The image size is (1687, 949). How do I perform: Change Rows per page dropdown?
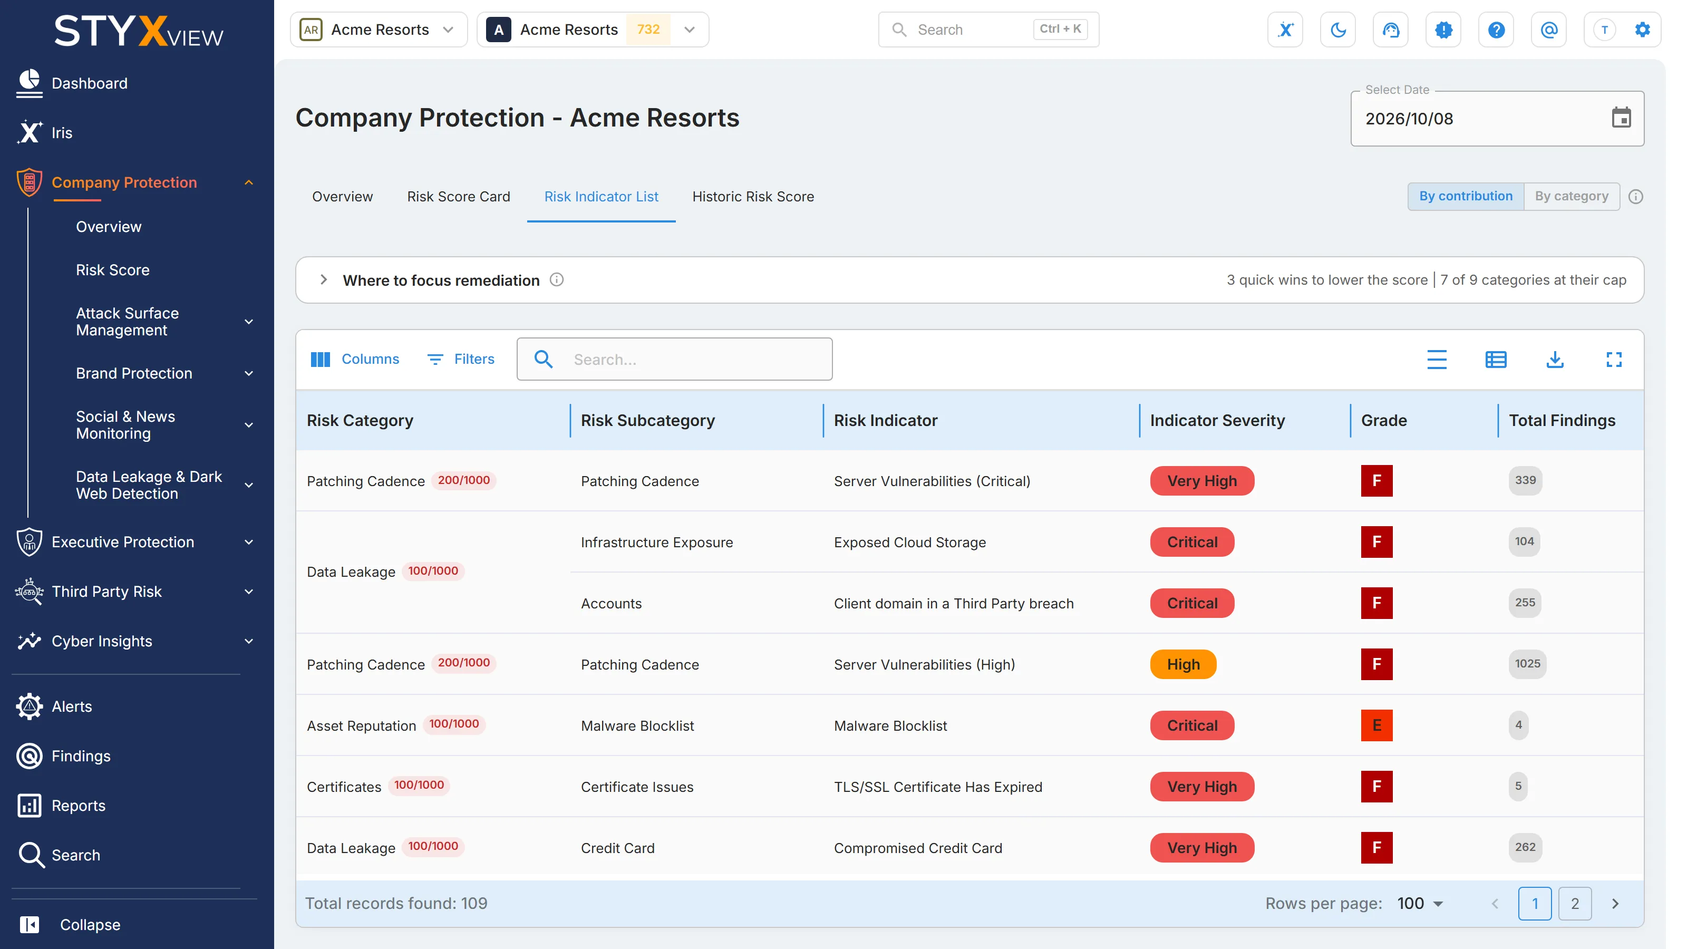[x=1420, y=903]
